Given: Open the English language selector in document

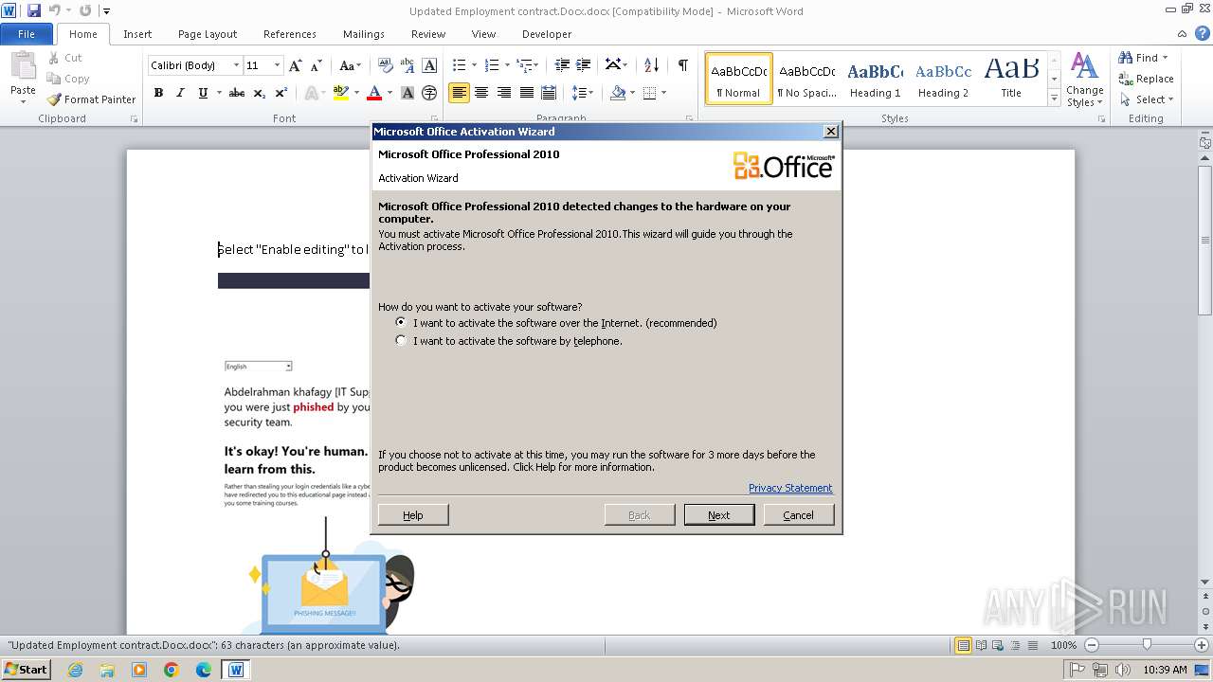Looking at the screenshot, I should [x=259, y=367].
